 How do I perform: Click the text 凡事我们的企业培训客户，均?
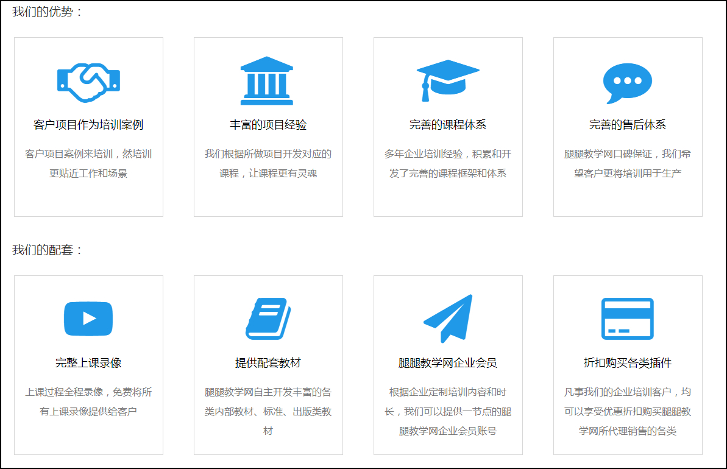point(627,392)
